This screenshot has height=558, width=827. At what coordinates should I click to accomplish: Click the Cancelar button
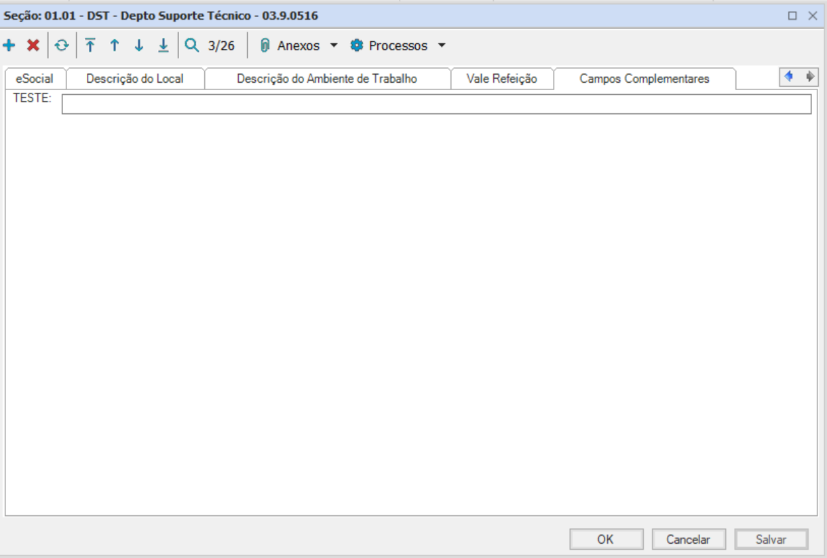click(689, 540)
